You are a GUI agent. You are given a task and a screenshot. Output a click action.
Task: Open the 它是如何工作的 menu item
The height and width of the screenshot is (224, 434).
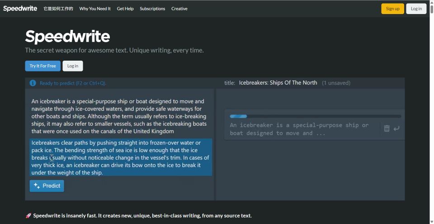58,9
